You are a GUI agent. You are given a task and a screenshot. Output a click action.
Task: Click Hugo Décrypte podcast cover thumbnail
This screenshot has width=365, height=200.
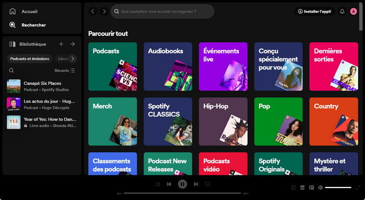(14, 104)
